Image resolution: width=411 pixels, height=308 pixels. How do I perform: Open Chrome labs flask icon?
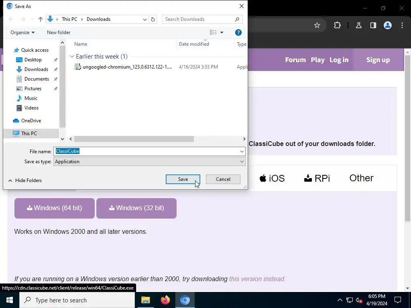tap(359, 25)
